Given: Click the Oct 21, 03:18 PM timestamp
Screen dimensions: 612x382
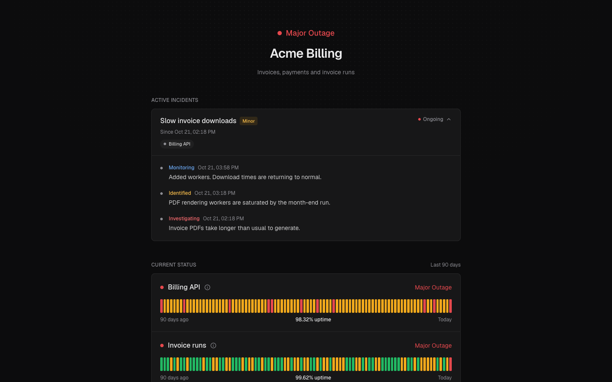Looking at the screenshot, I should click(215, 193).
